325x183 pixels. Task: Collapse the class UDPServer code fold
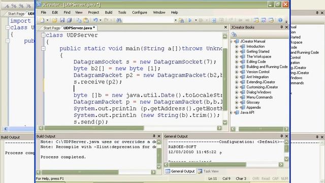(43, 35)
